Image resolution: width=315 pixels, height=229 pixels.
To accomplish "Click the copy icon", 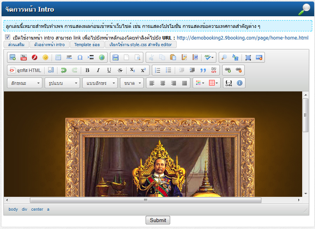I will (x=162, y=57).
